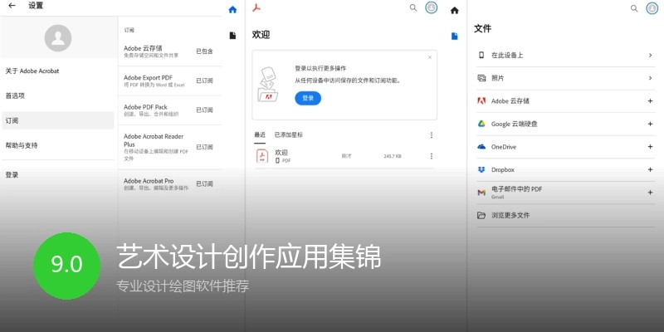Select 订阅 in settings menu
The width and height of the screenshot is (664, 332).
coord(58,120)
